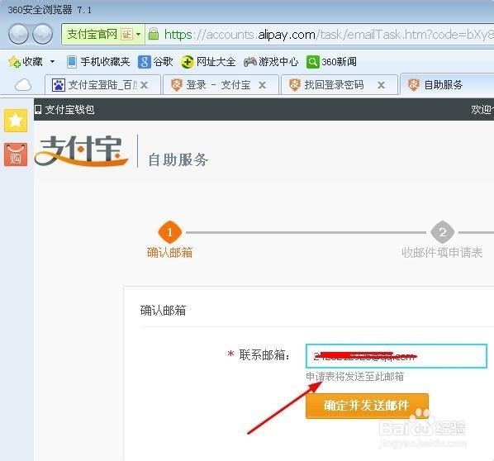This screenshot has height=461, width=494.
Task: Click the yellow star sidebar icon
Action: [16, 121]
